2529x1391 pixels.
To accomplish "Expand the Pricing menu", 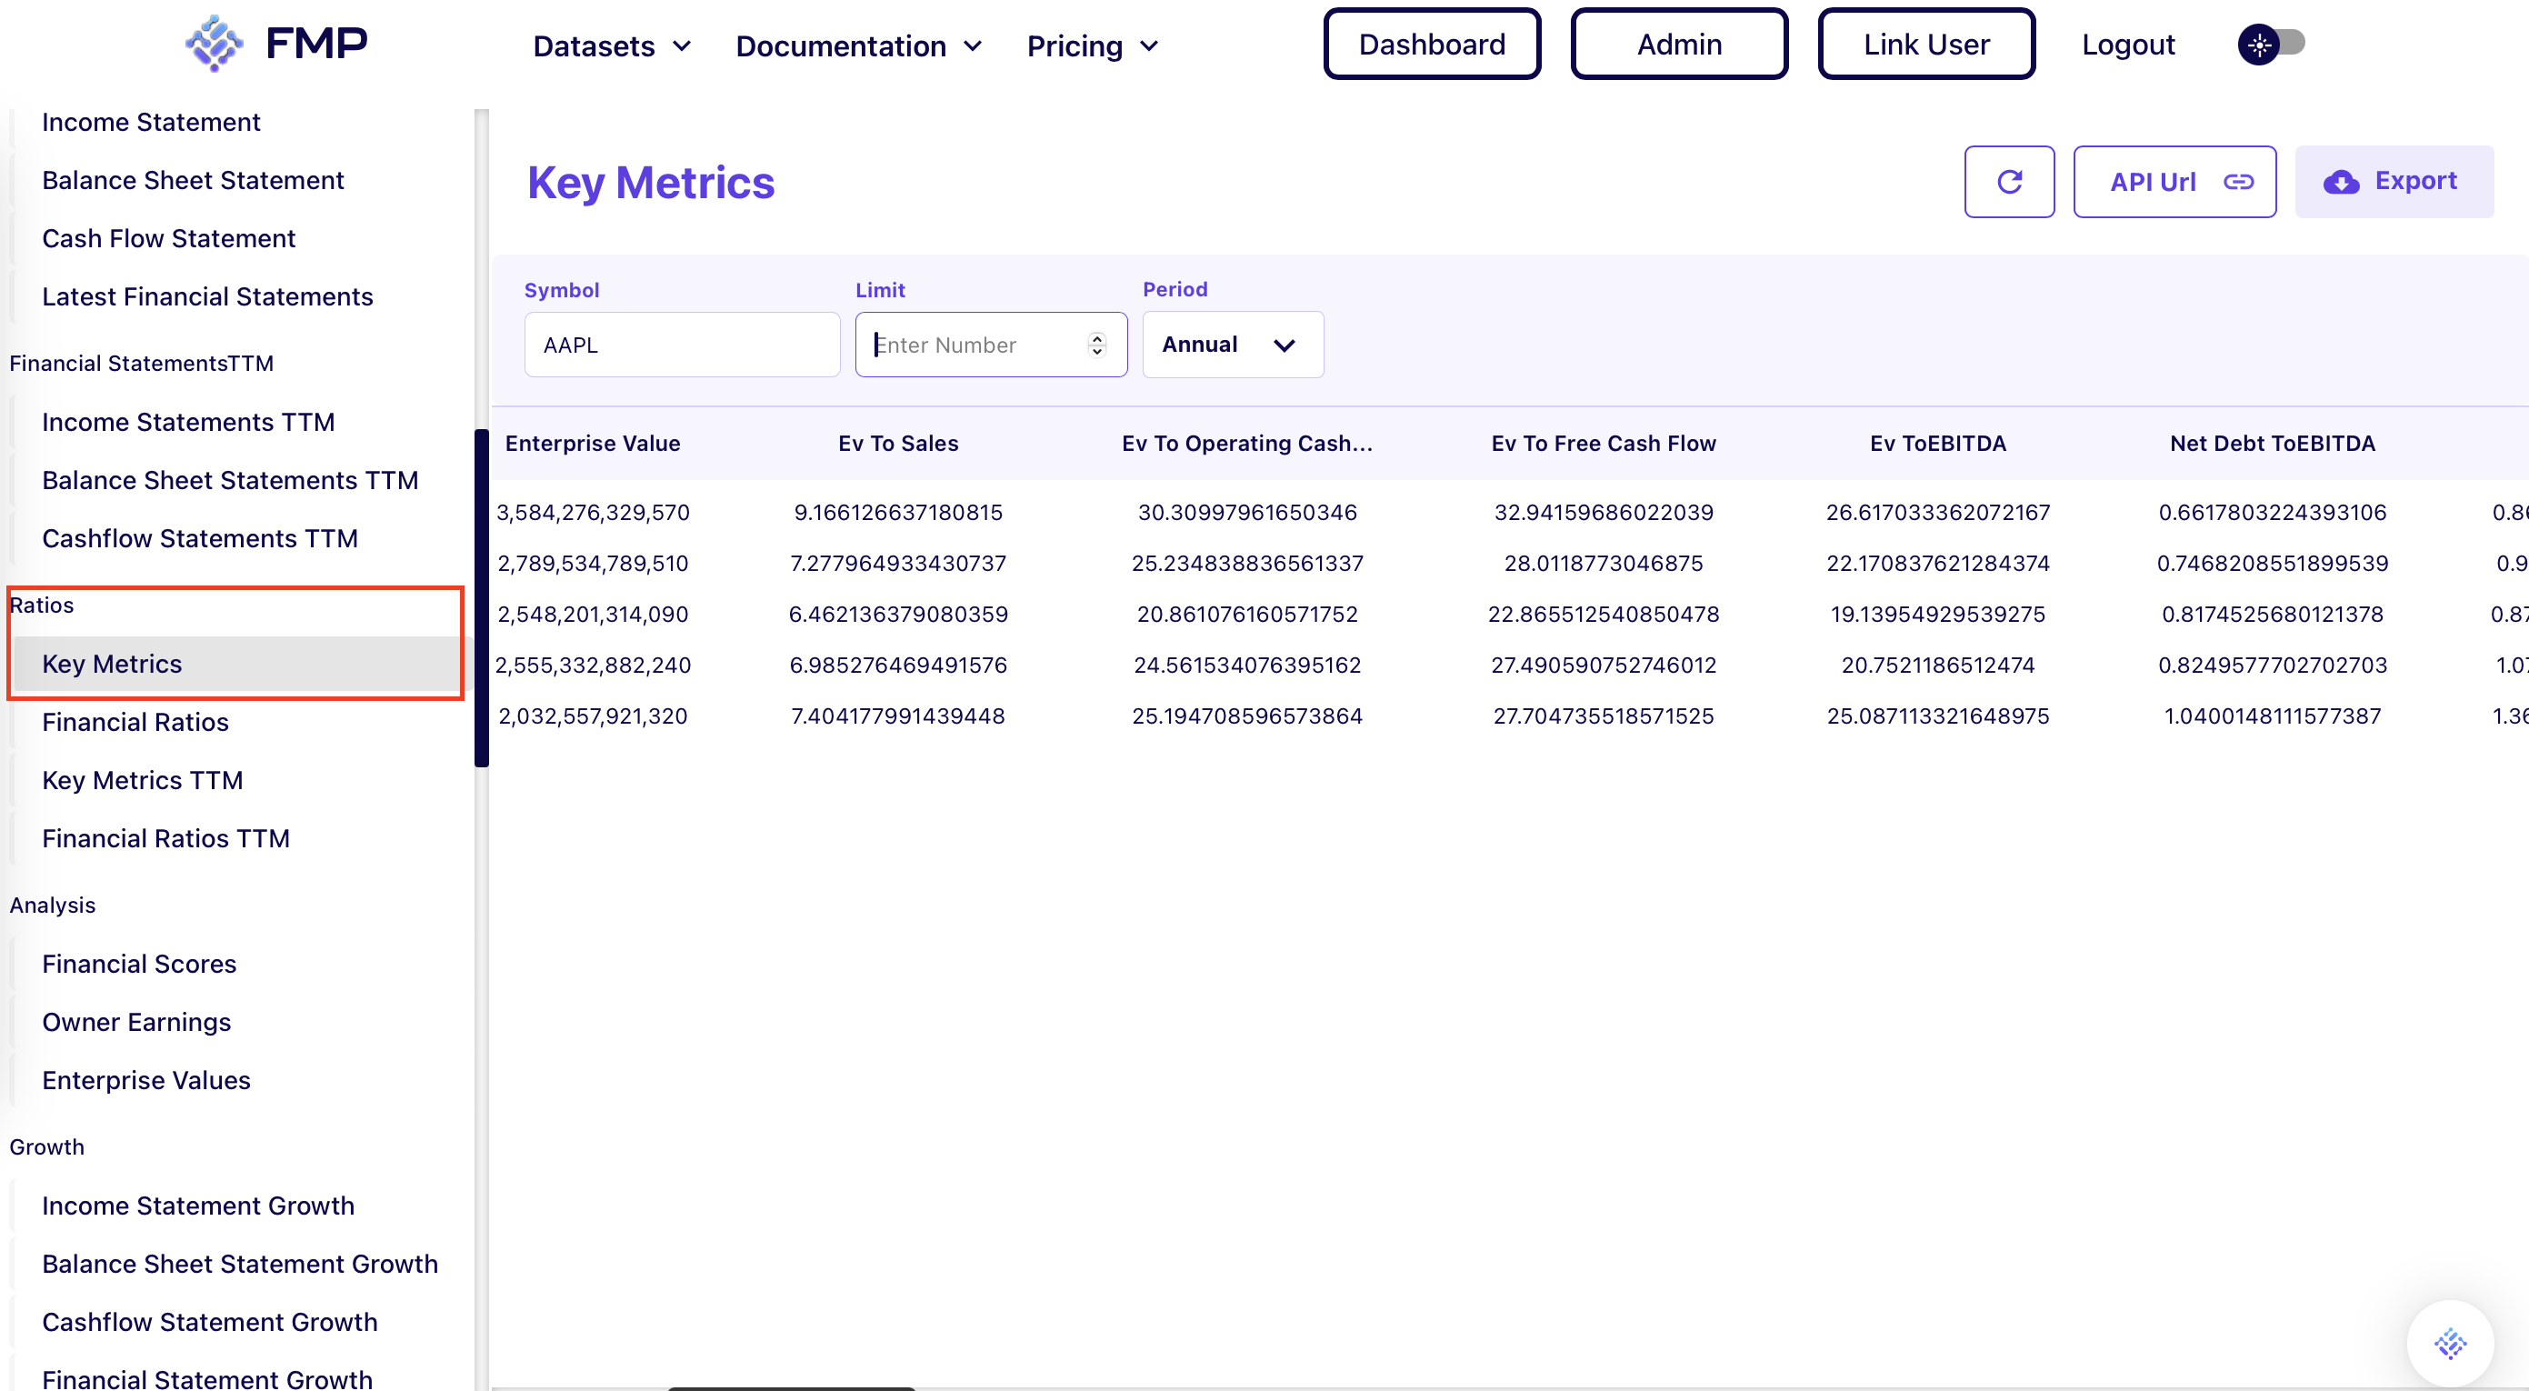I will coord(1093,46).
